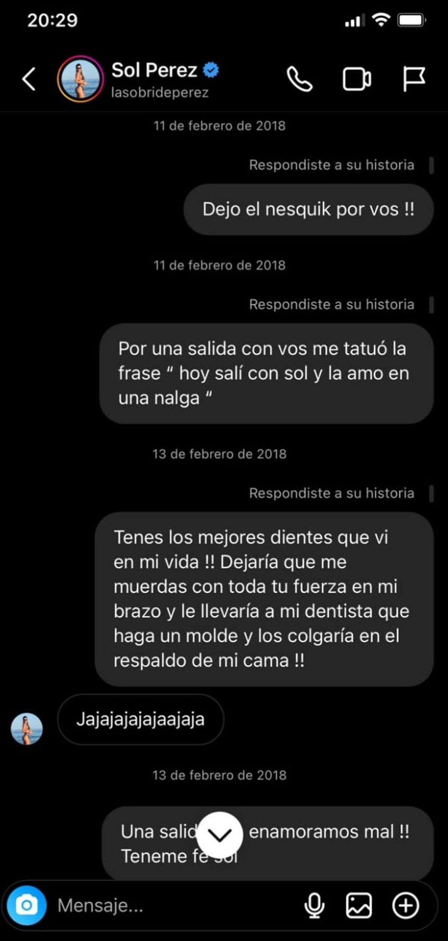The image size is (448, 941).
Task: Open the photo gallery picker icon
Action: coord(359,905)
